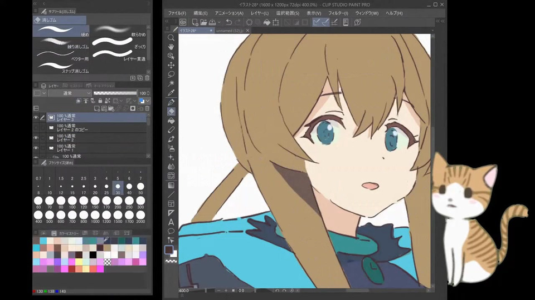535x300 pixels.
Task: Show レイヤー 2 のコピー visibility box
Action: [x=36, y=128]
